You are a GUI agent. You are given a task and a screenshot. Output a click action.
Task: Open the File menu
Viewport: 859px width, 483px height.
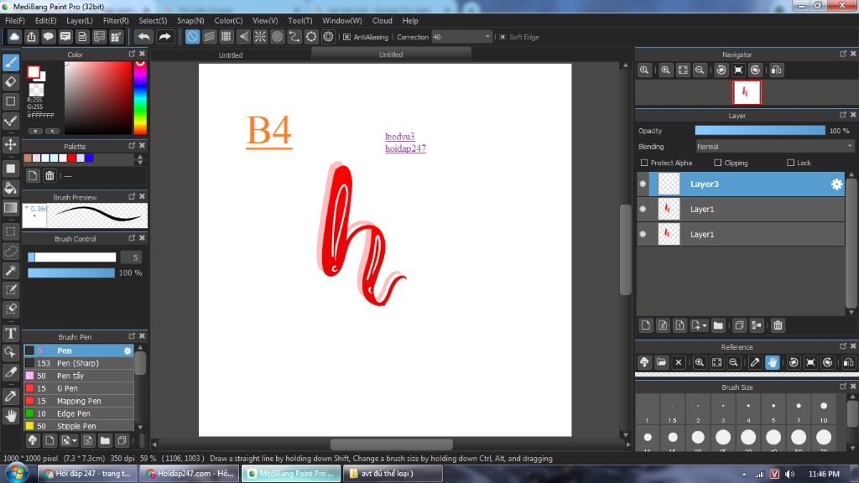pos(15,20)
